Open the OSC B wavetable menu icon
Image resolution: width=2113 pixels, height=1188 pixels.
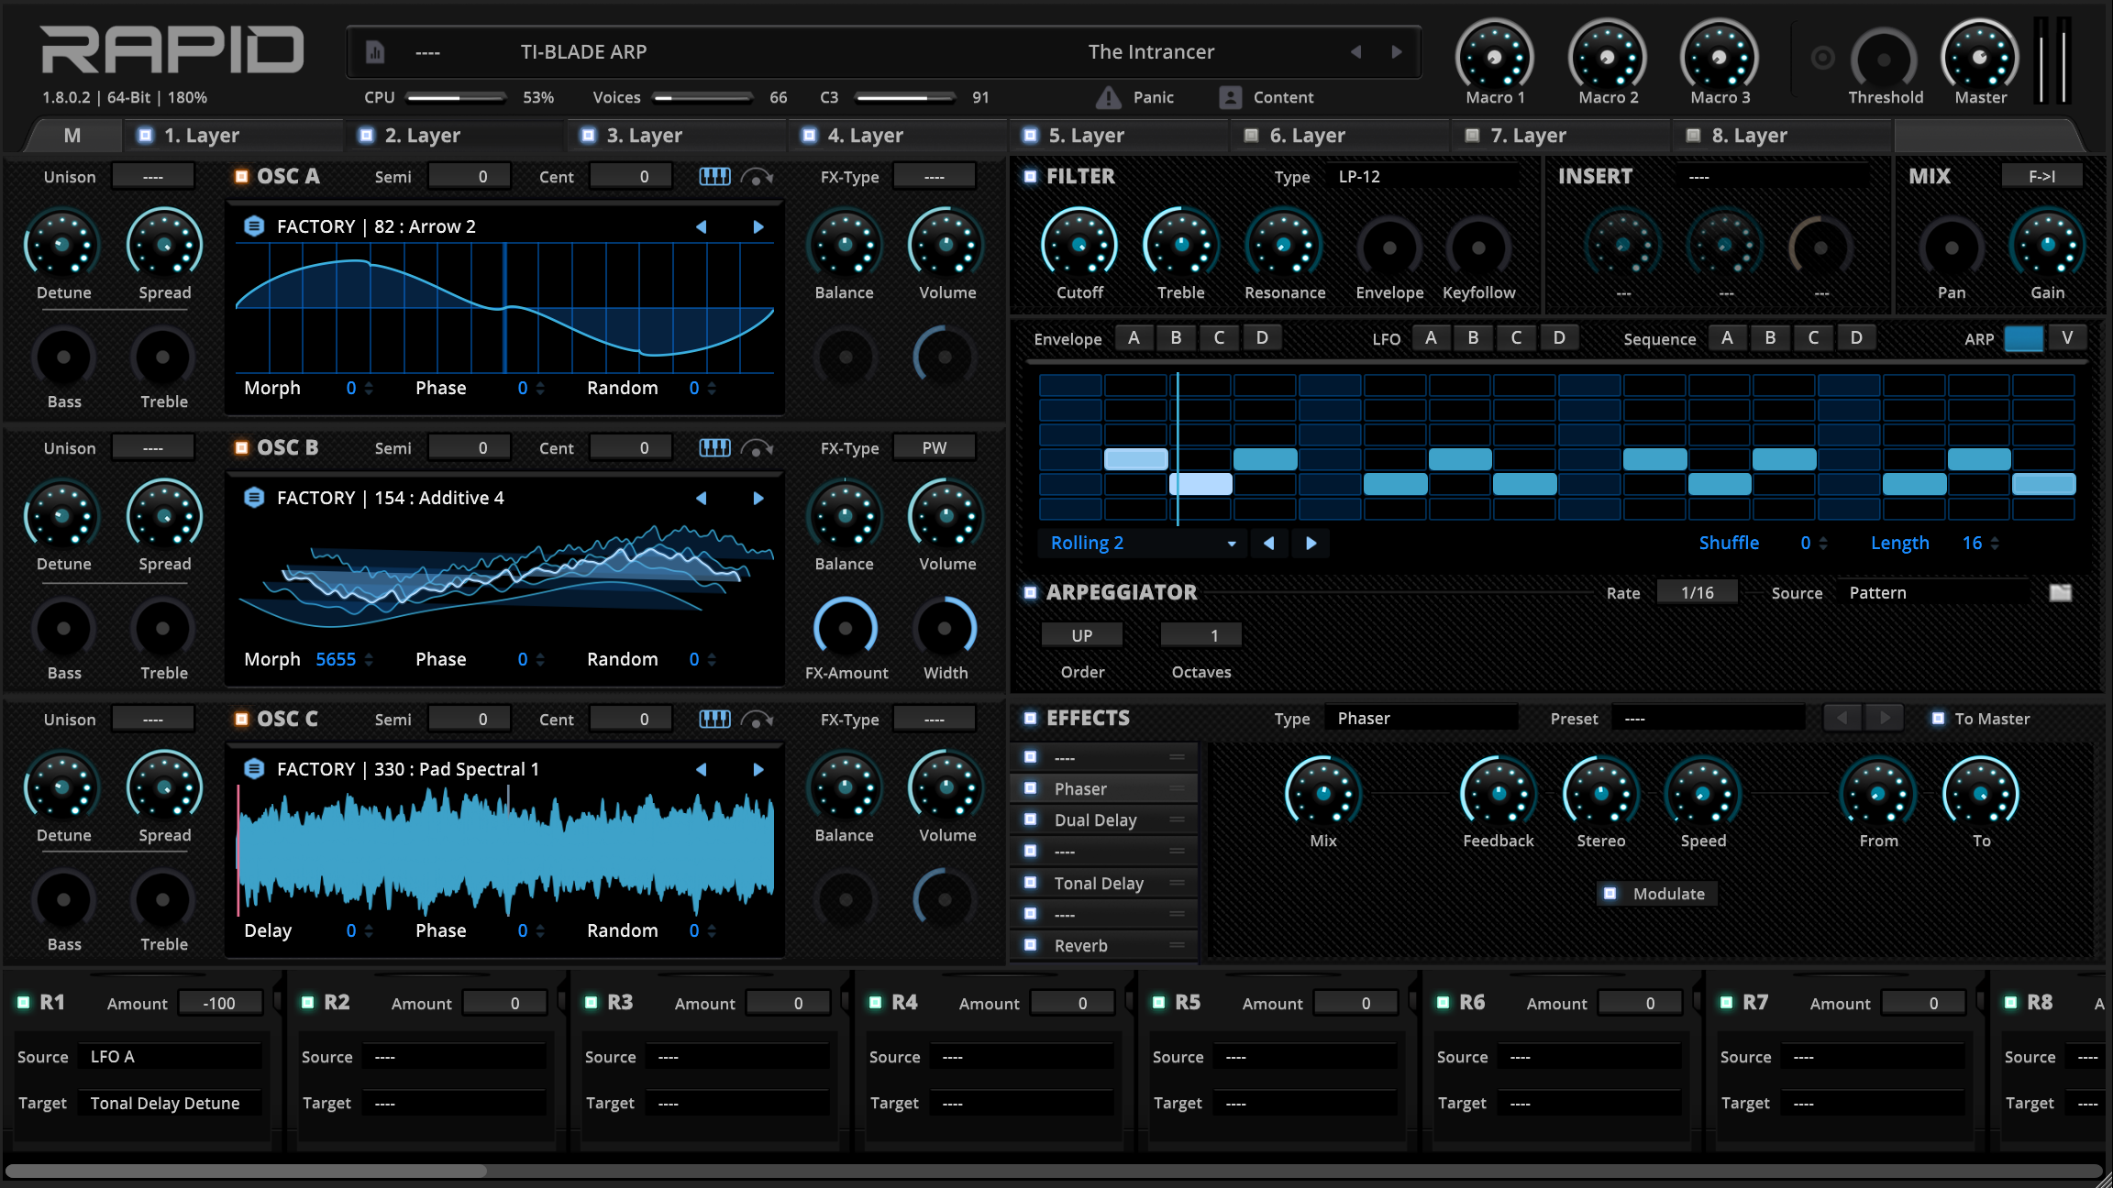tap(254, 497)
